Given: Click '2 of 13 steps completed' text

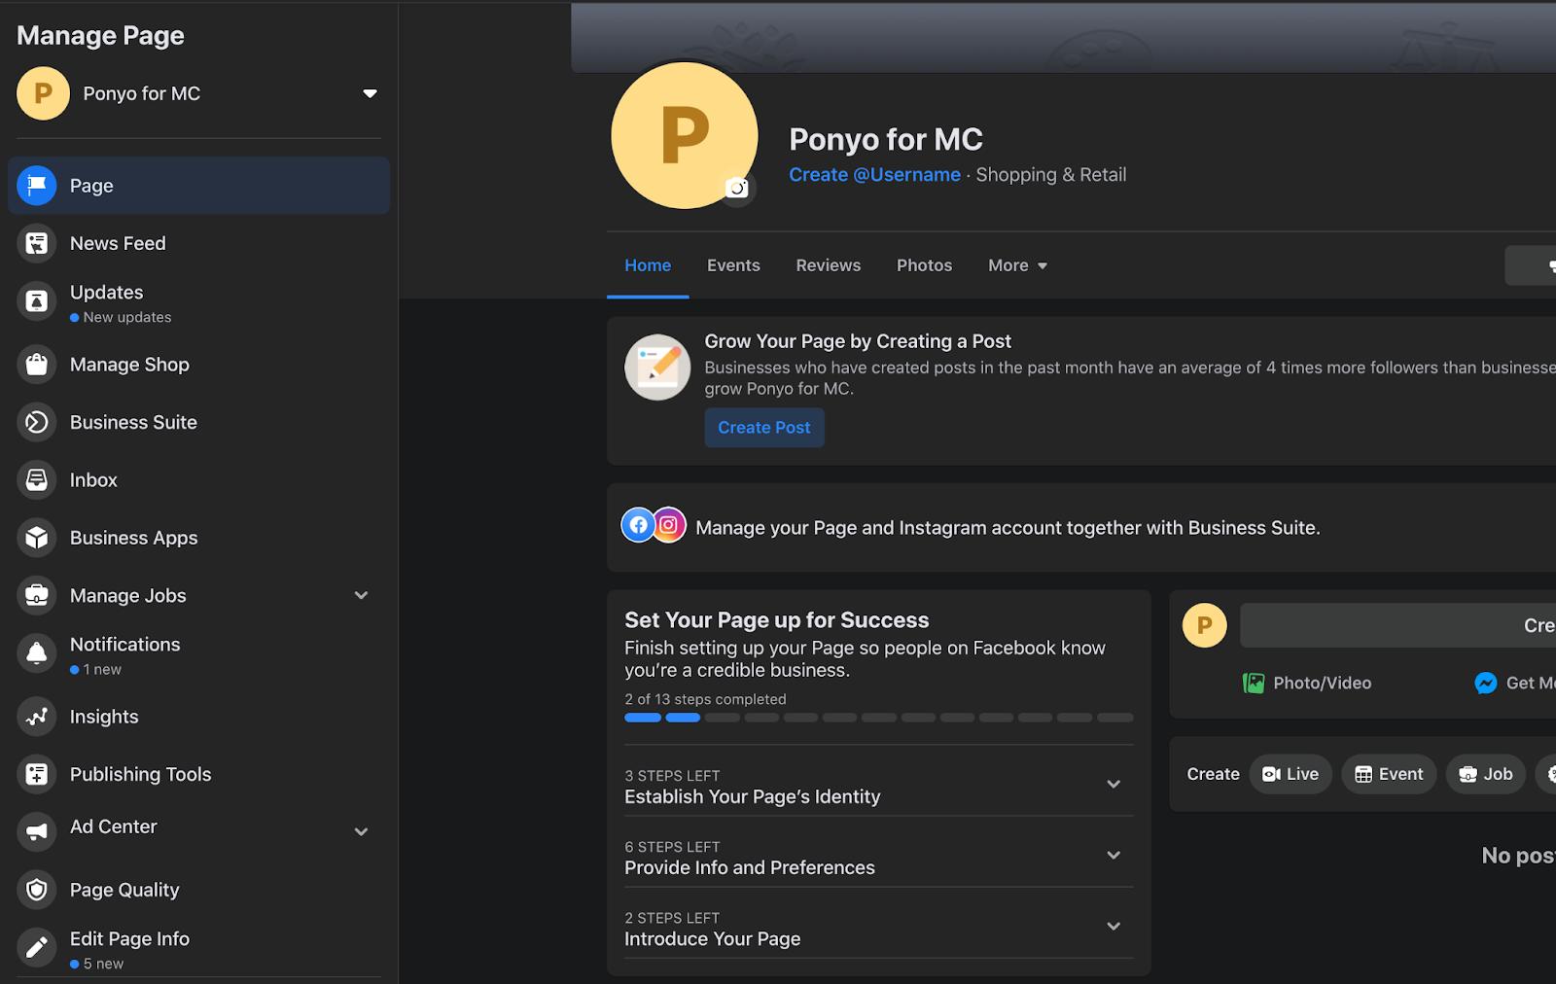Looking at the screenshot, I should [x=705, y=699].
